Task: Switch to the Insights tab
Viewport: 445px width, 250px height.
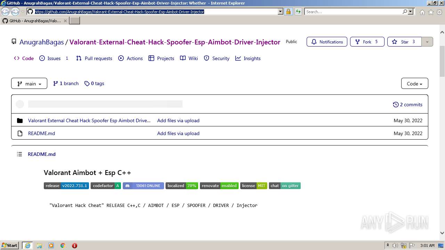Action: tap(248, 58)
